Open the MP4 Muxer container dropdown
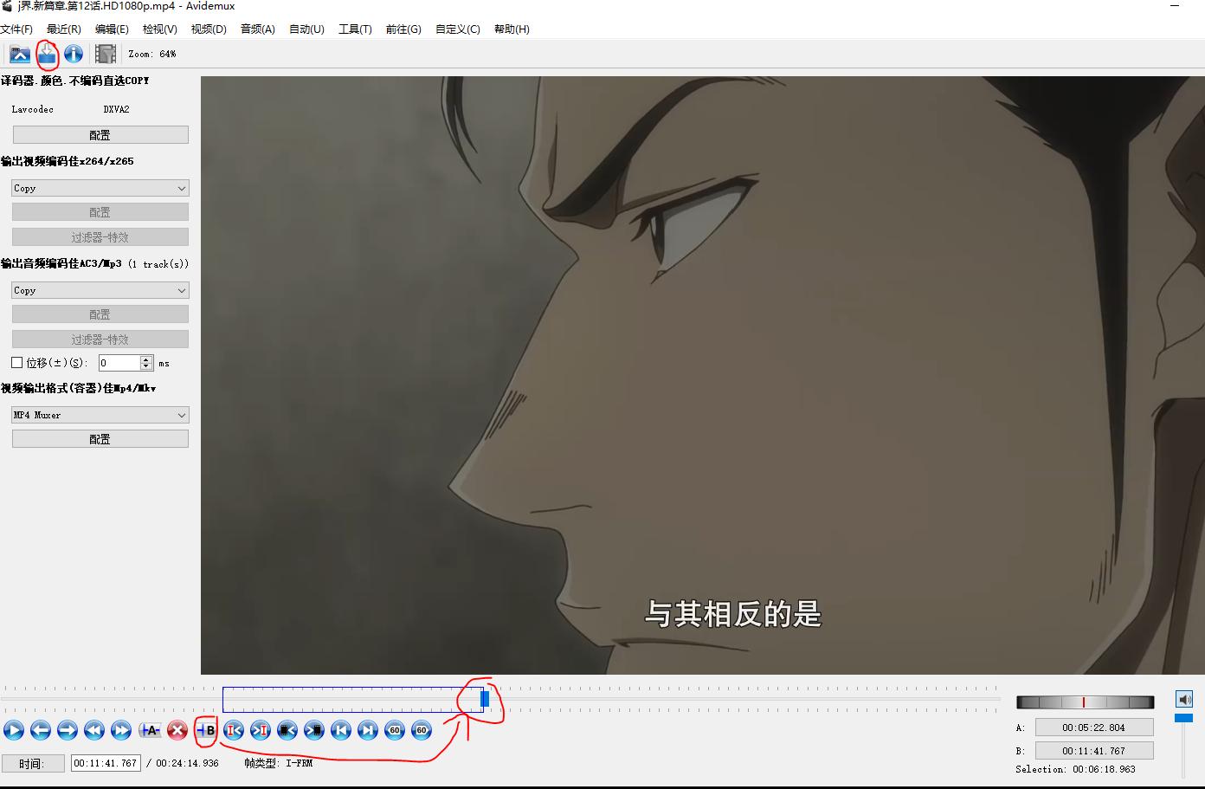The width and height of the screenshot is (1205, 789). pos(99,415)
